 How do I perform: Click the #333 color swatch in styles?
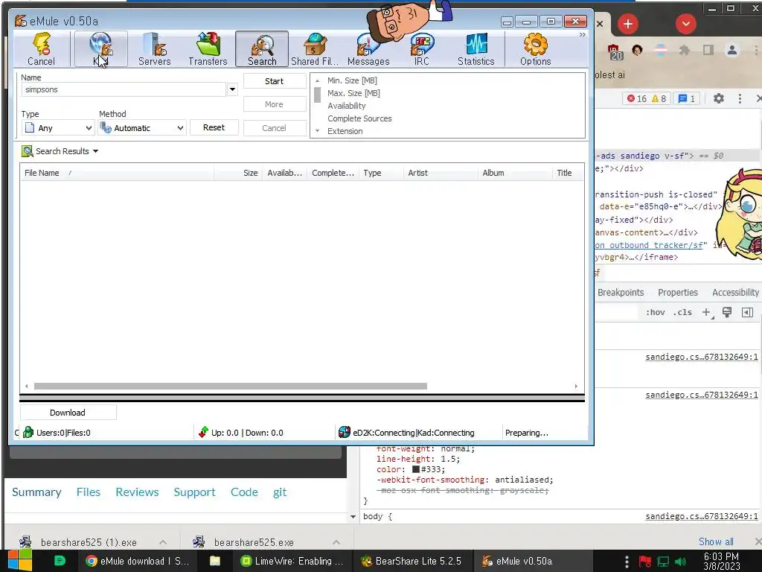coord(416,469)
